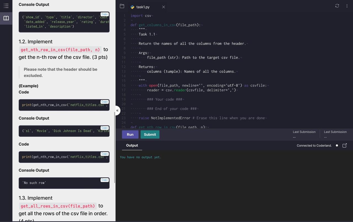Click the Python logo on the task1.py tab
The image size is (353, 222).
point(132,7)
